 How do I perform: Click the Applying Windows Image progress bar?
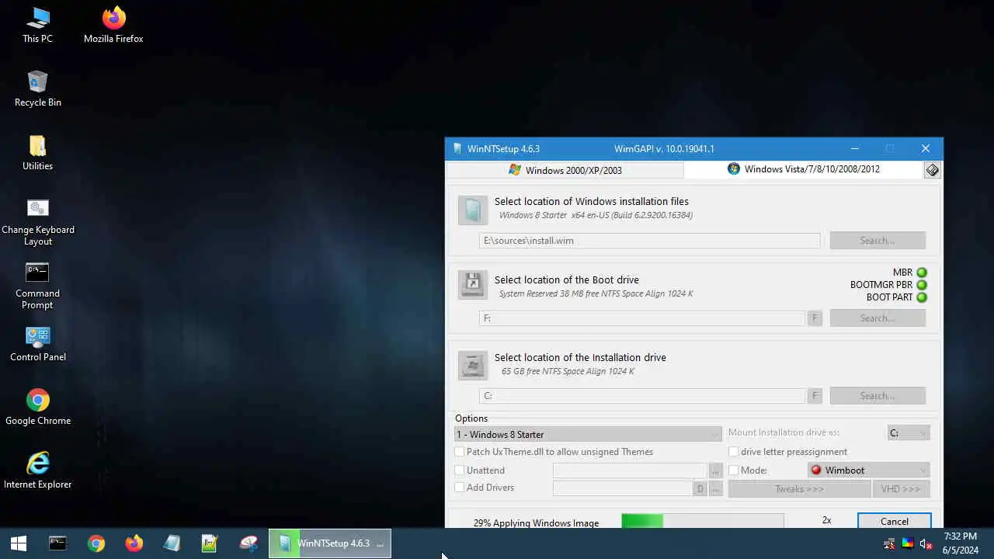tap(702, 521)
